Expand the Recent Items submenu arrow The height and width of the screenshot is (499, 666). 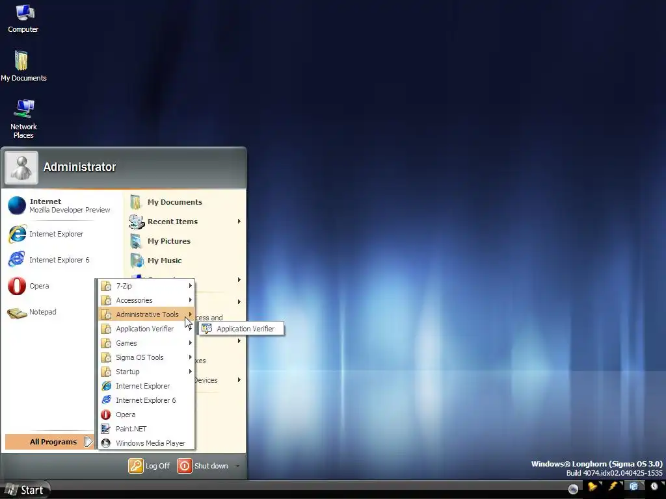coord(239,222)
